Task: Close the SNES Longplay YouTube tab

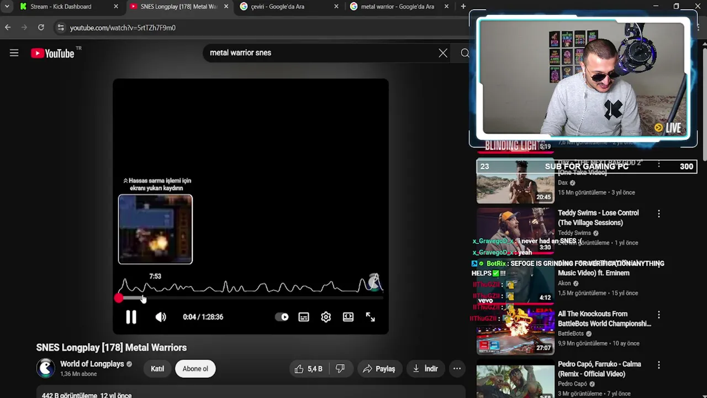Action: coord(226,7)
